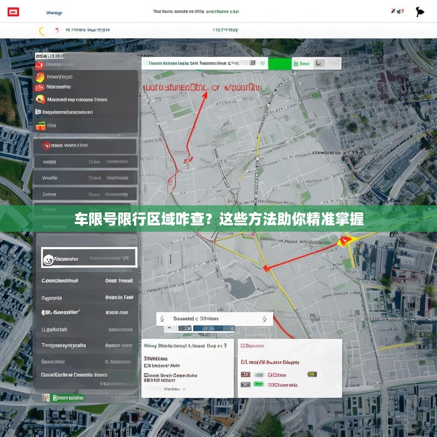Switch to the list view tab on map toolbar
Viewport: 437px width, 437px height.
point(319,63)
